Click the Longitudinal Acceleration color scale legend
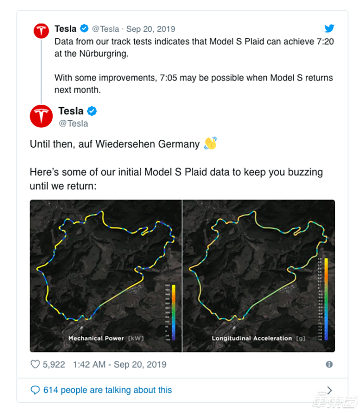 point(324,299)
